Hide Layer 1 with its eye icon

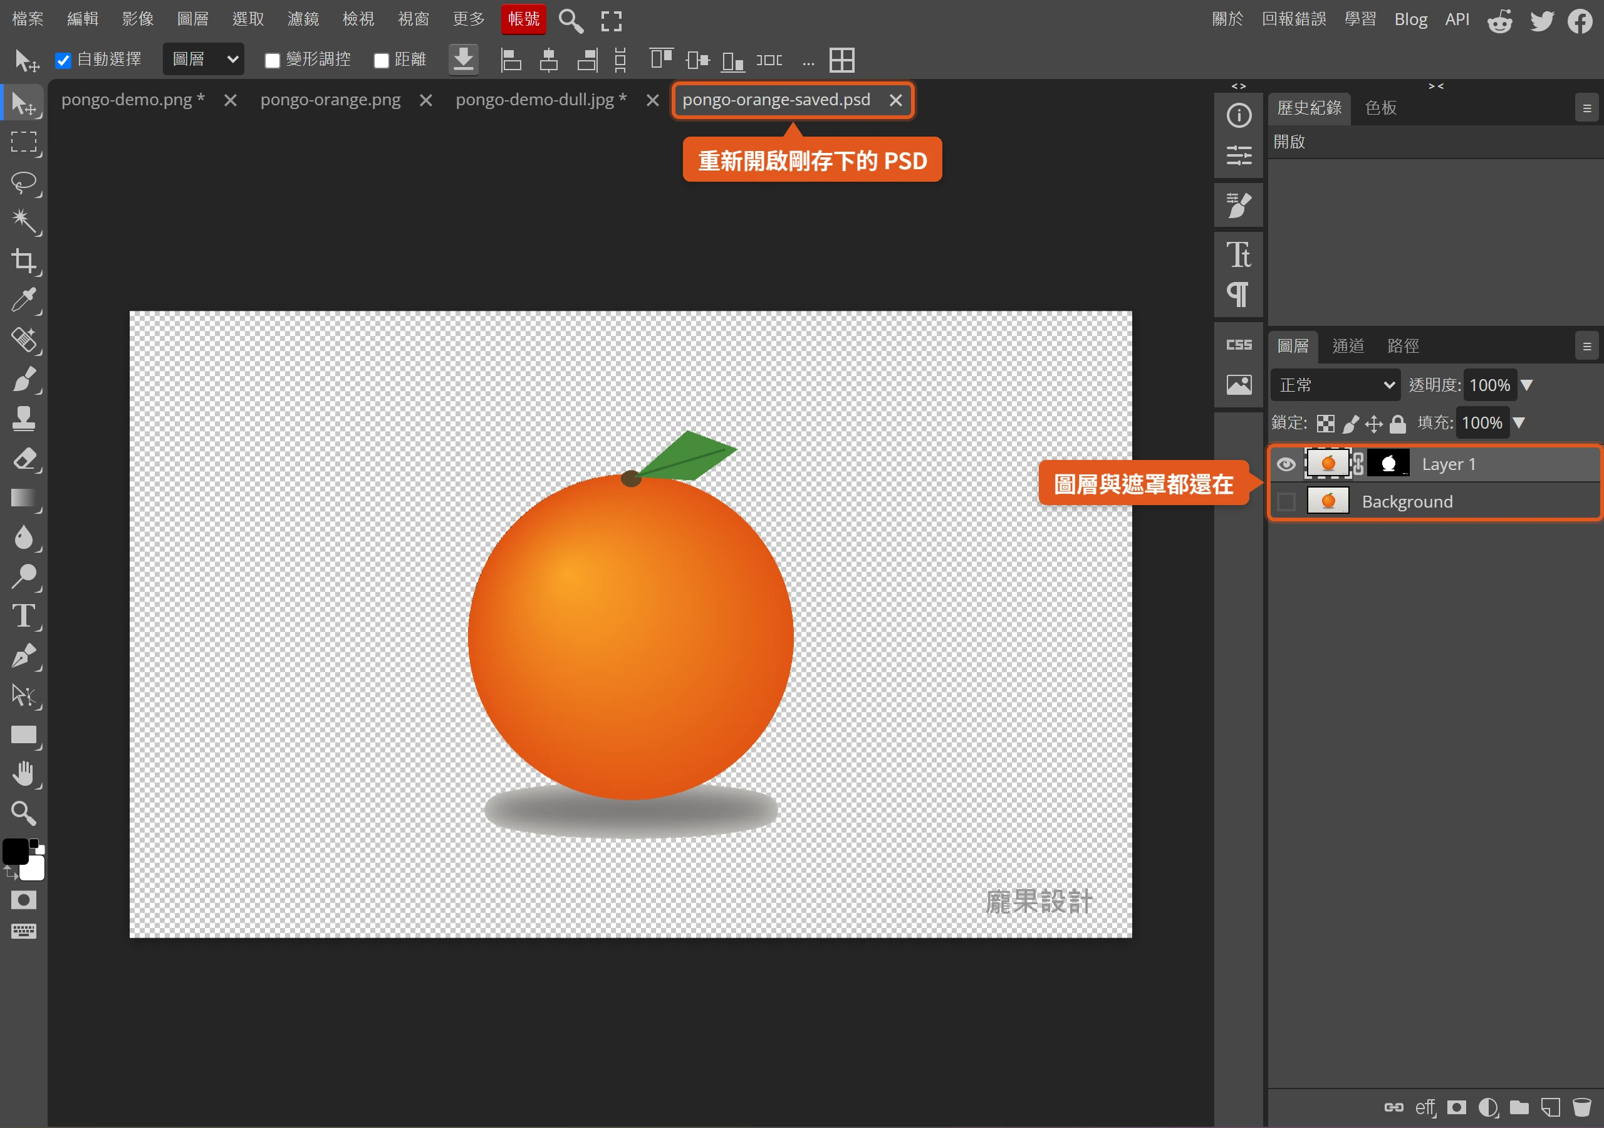pyautogui.click(x=1286, y=464)
